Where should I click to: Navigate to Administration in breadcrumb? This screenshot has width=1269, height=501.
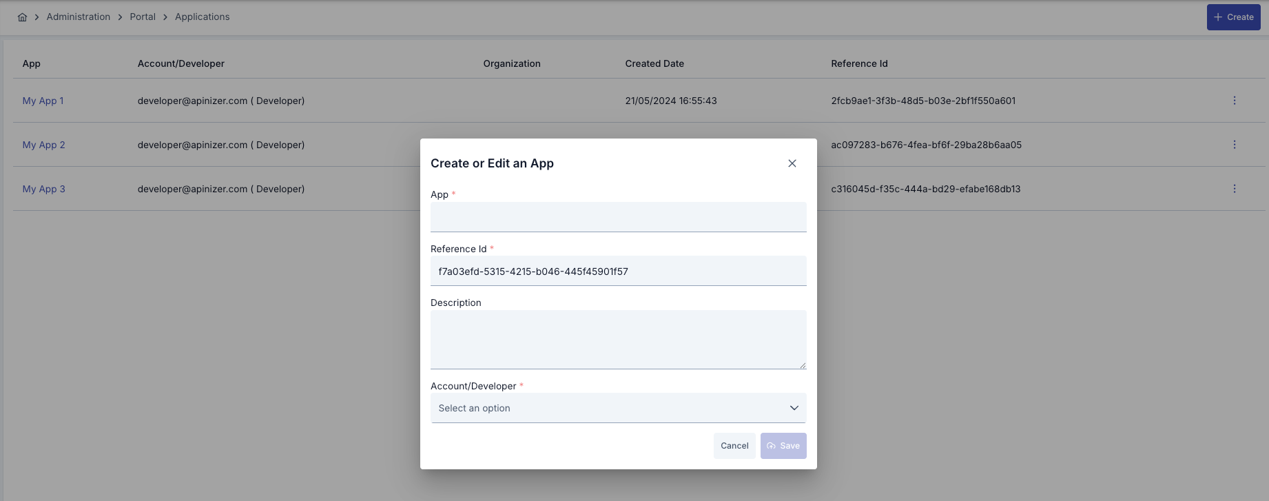pos(79,17)
